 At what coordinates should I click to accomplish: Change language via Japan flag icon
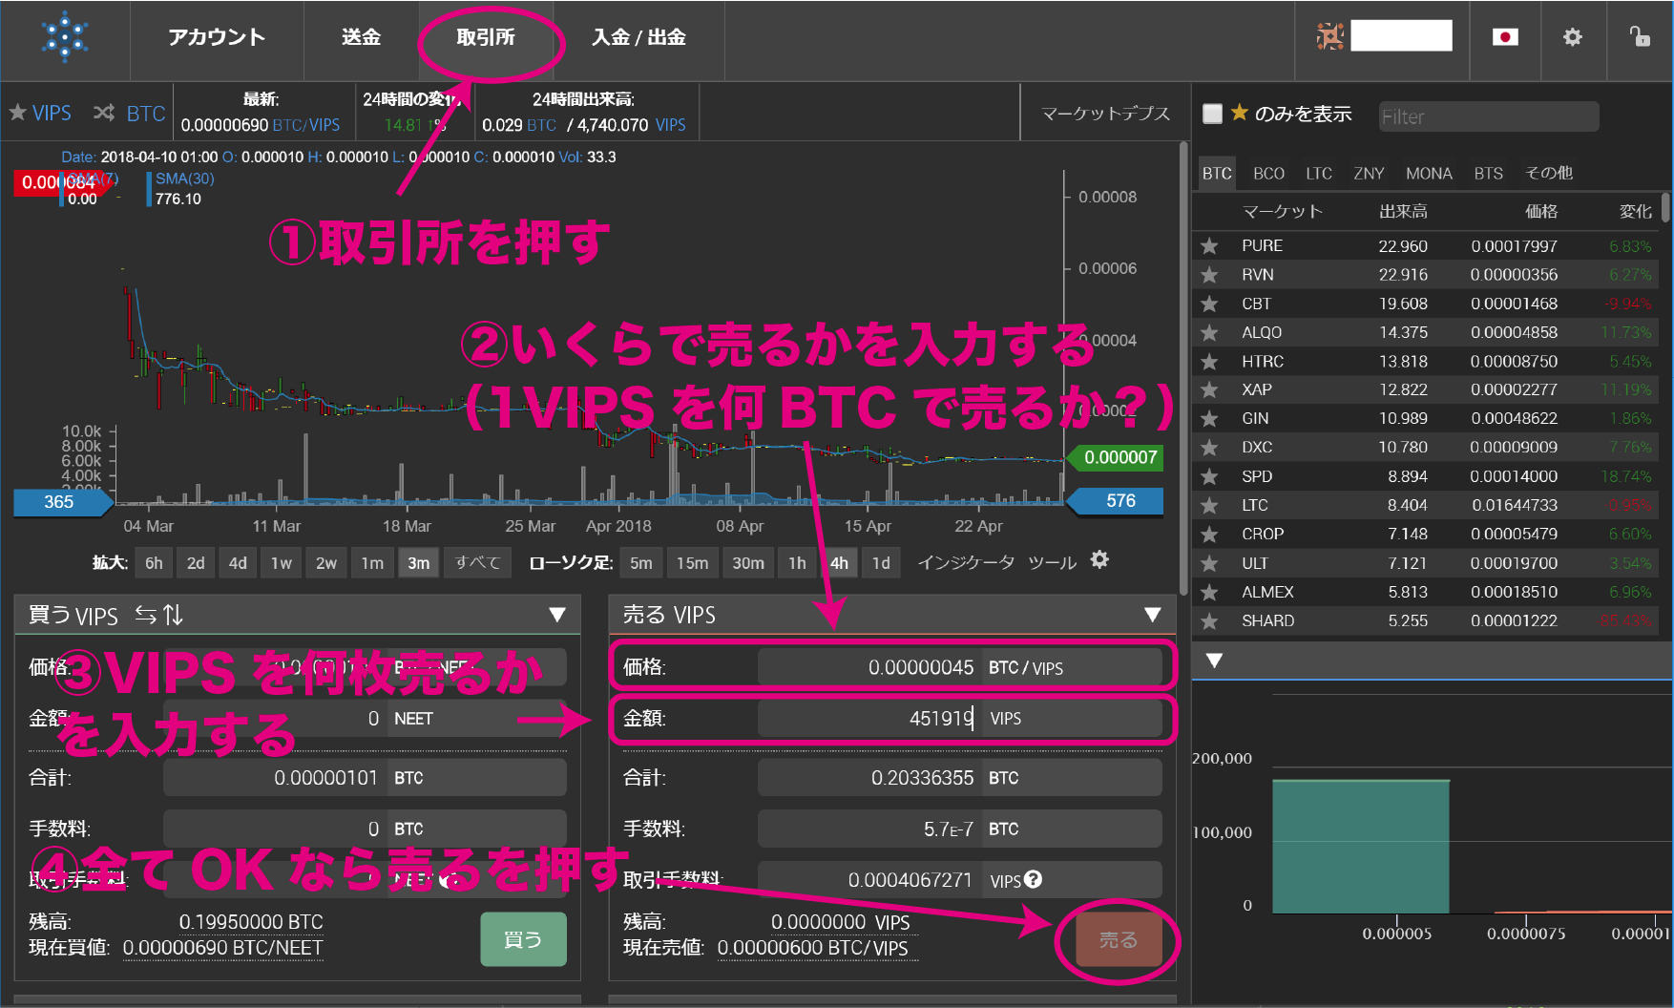click(1504, 37)
